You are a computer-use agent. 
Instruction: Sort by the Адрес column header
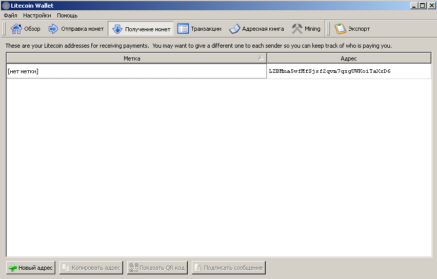[x=349, y=58]
